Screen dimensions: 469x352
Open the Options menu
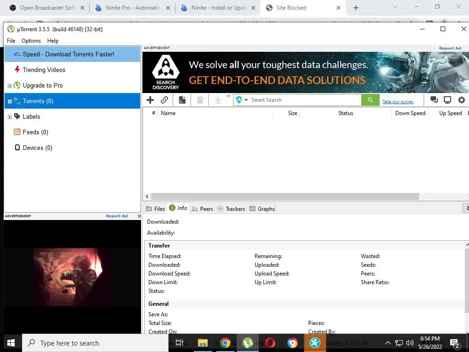pos(31,41)
